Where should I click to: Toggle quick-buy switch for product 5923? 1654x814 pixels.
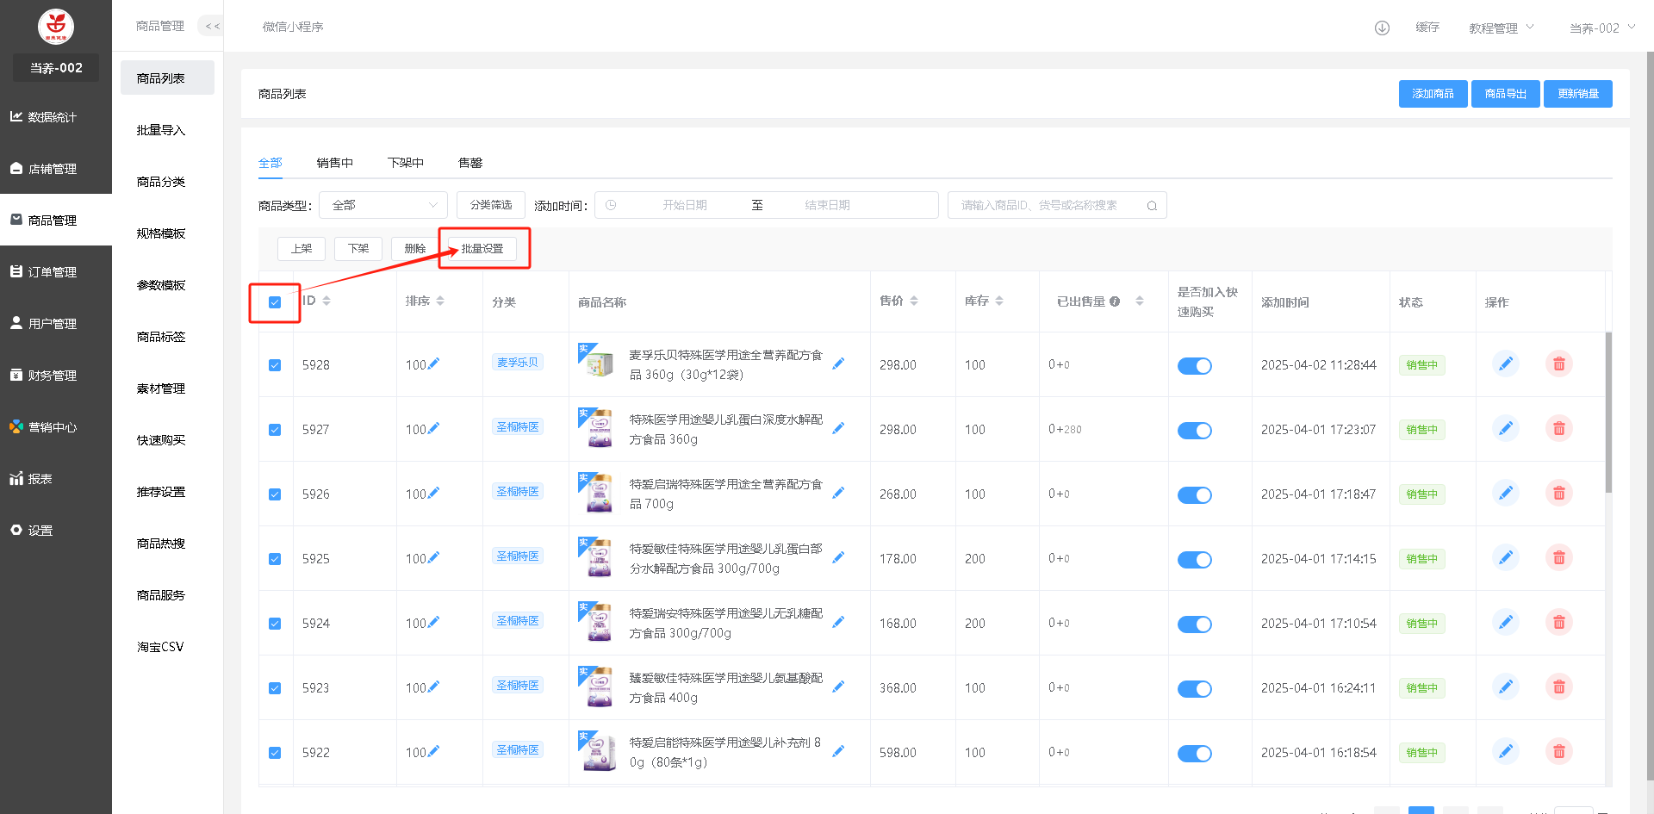click(x=1194, y=688)
